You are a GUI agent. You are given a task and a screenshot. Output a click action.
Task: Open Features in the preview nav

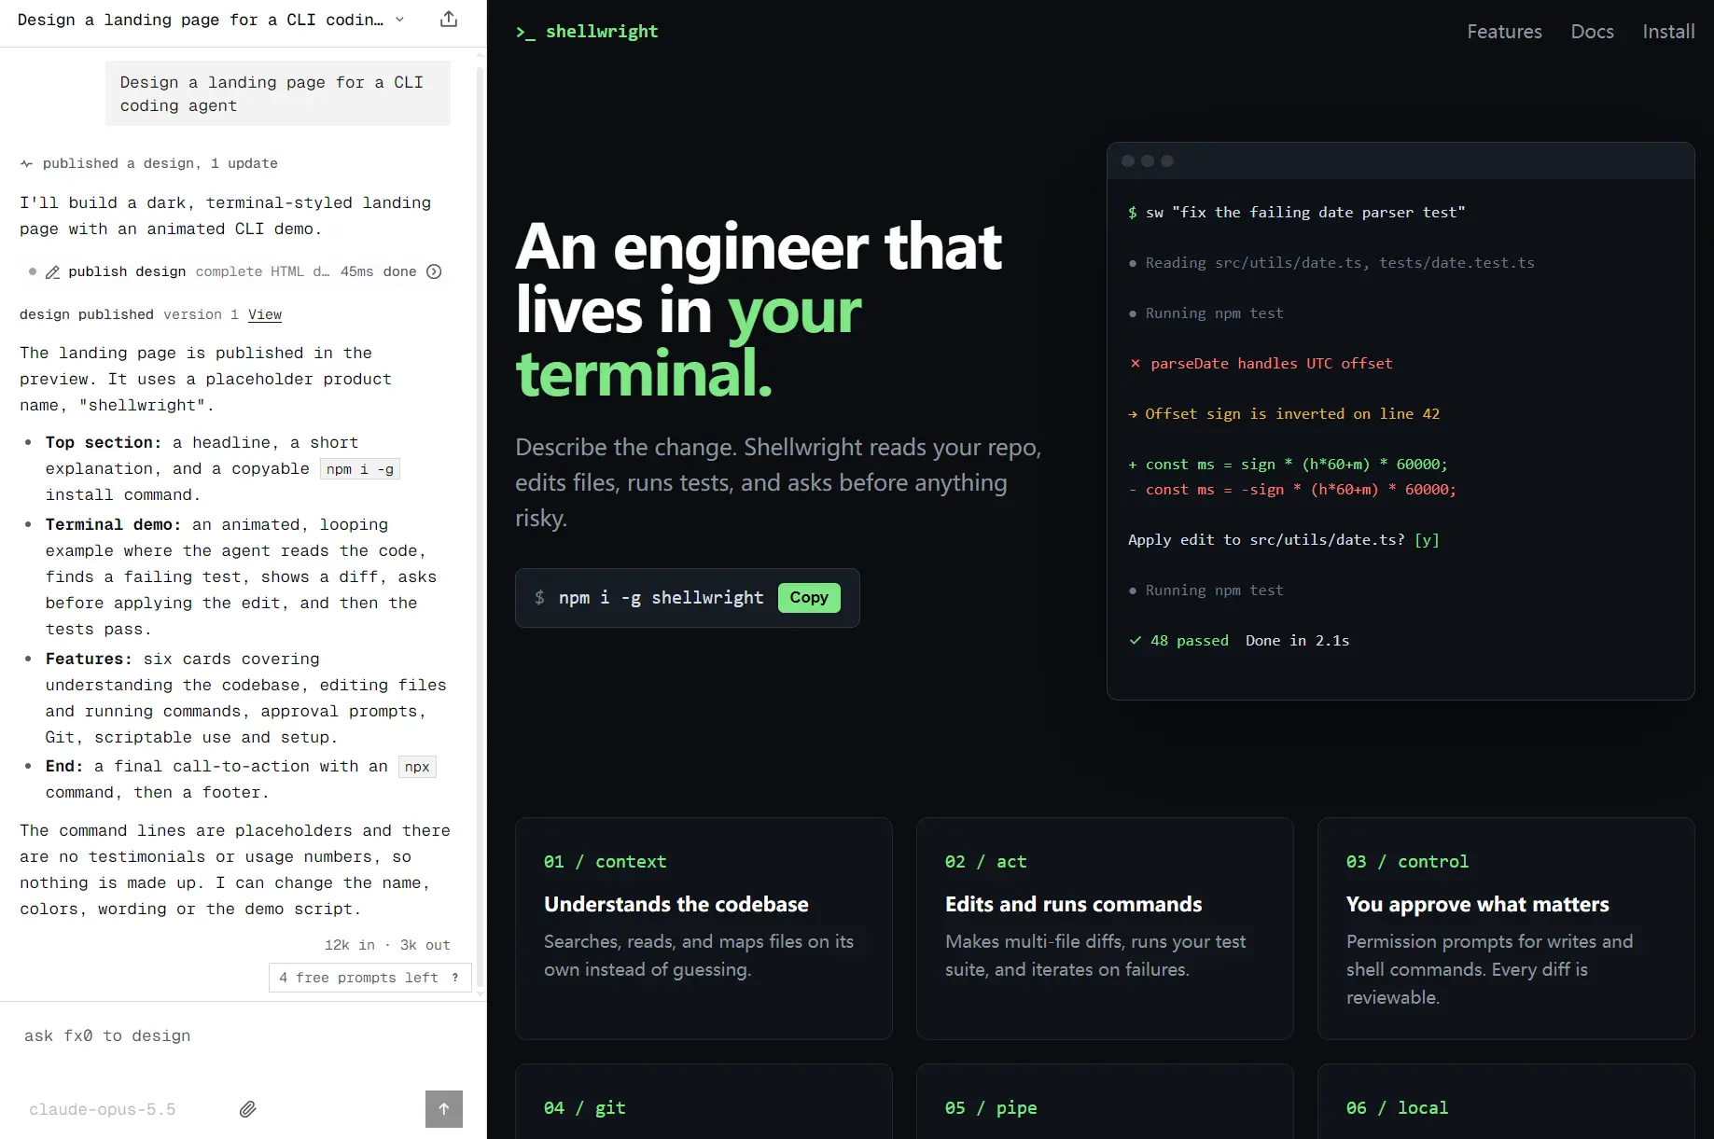tap(1504, 32)
